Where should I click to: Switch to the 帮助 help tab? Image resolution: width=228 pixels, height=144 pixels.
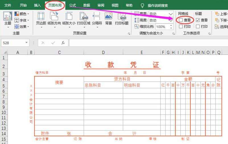click(129, 5)
